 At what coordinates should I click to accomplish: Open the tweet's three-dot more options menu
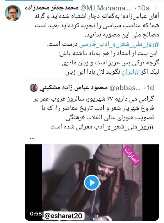(156, 8)
